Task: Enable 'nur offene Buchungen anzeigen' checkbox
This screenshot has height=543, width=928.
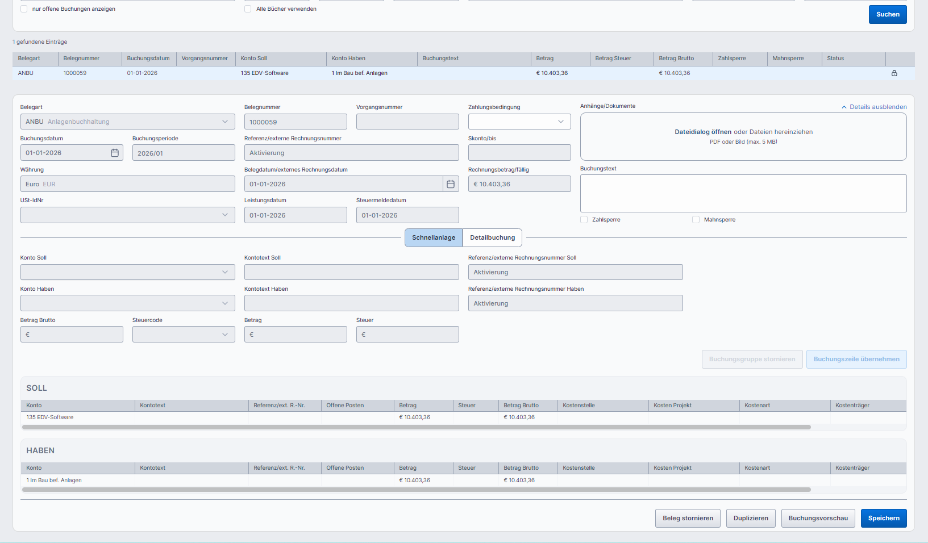Action: coord(24,9)
